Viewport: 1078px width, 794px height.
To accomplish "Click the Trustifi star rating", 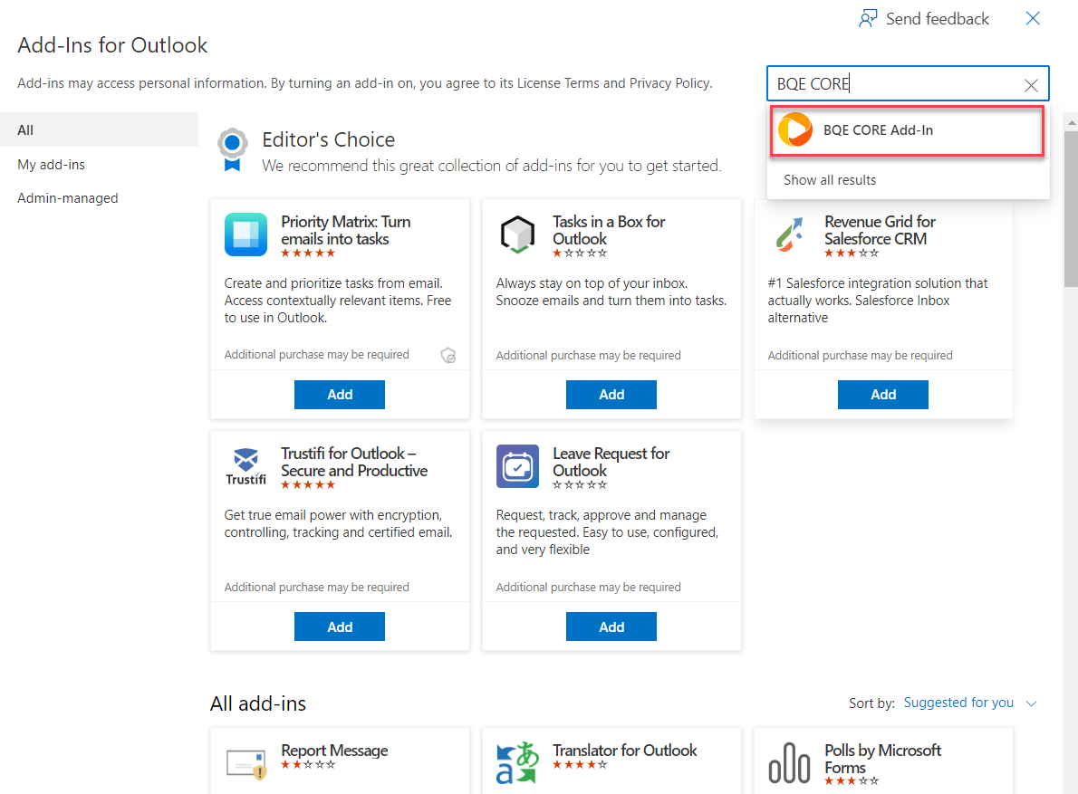I will (x=308, y=485).
